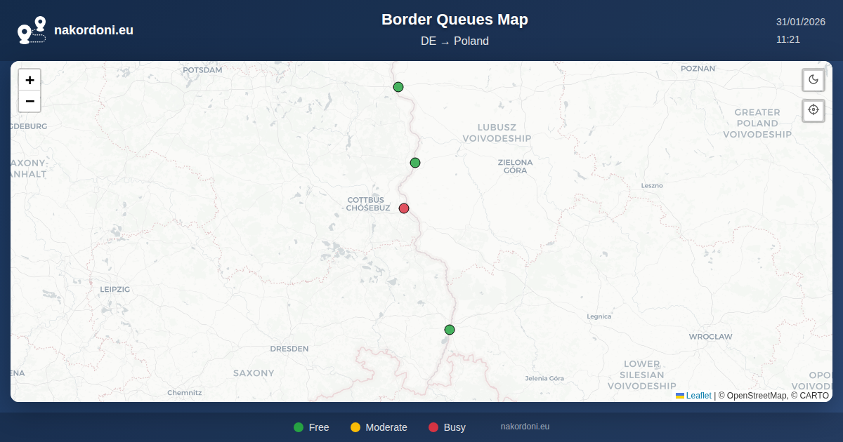
Task: Click the Border Queues Map heading
Action: click(x=455, y=20)
